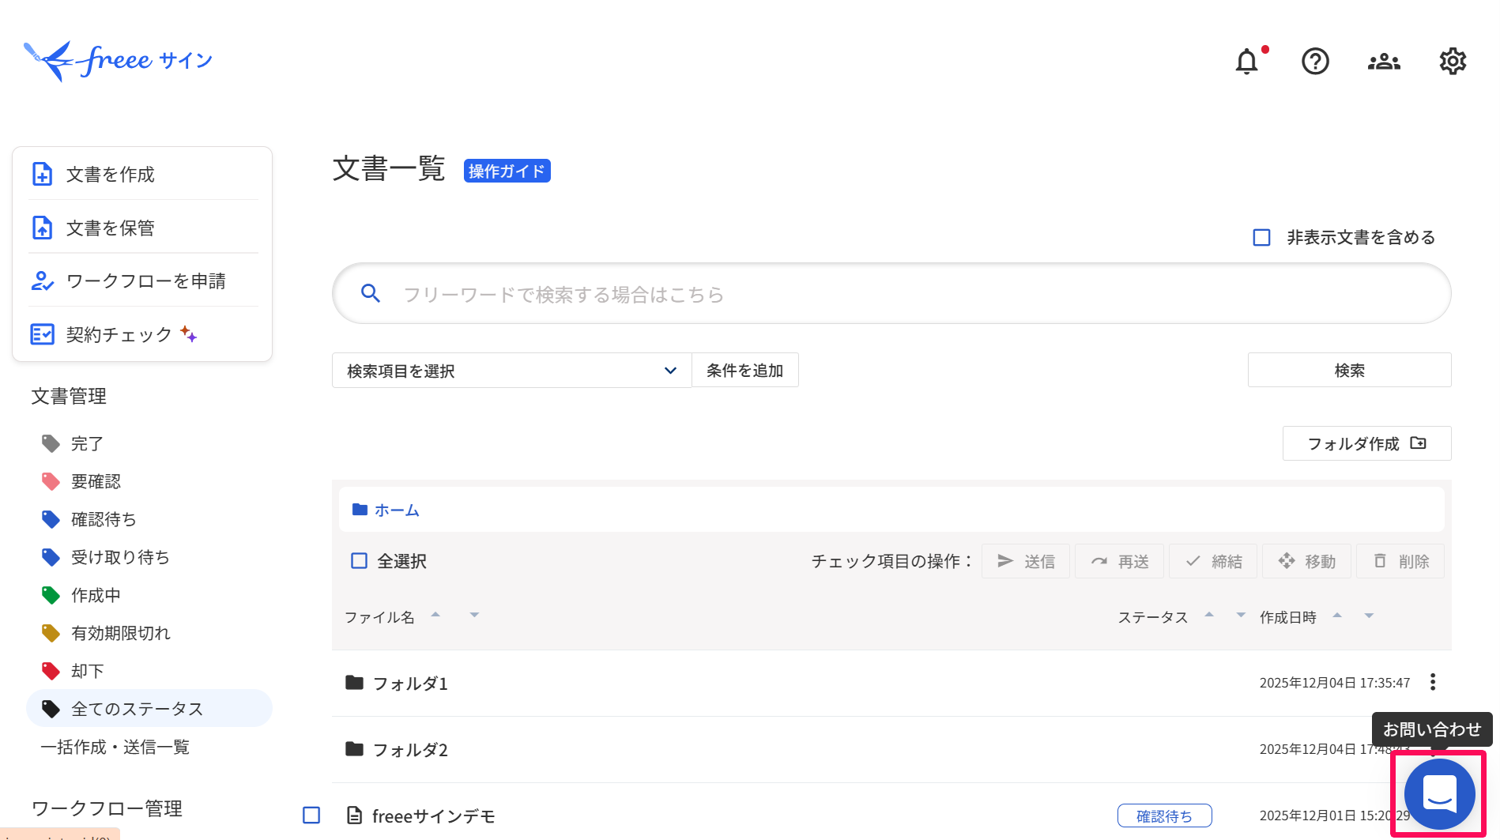
Task: Check the 全選択 checkbox
Action: 359,560
